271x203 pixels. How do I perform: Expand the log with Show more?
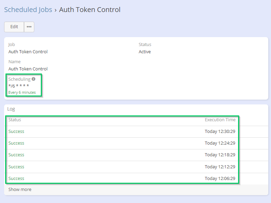[x=20, y=189]
